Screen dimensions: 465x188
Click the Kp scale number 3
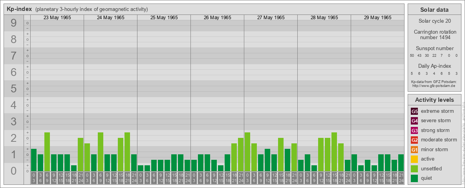(14, 121)
